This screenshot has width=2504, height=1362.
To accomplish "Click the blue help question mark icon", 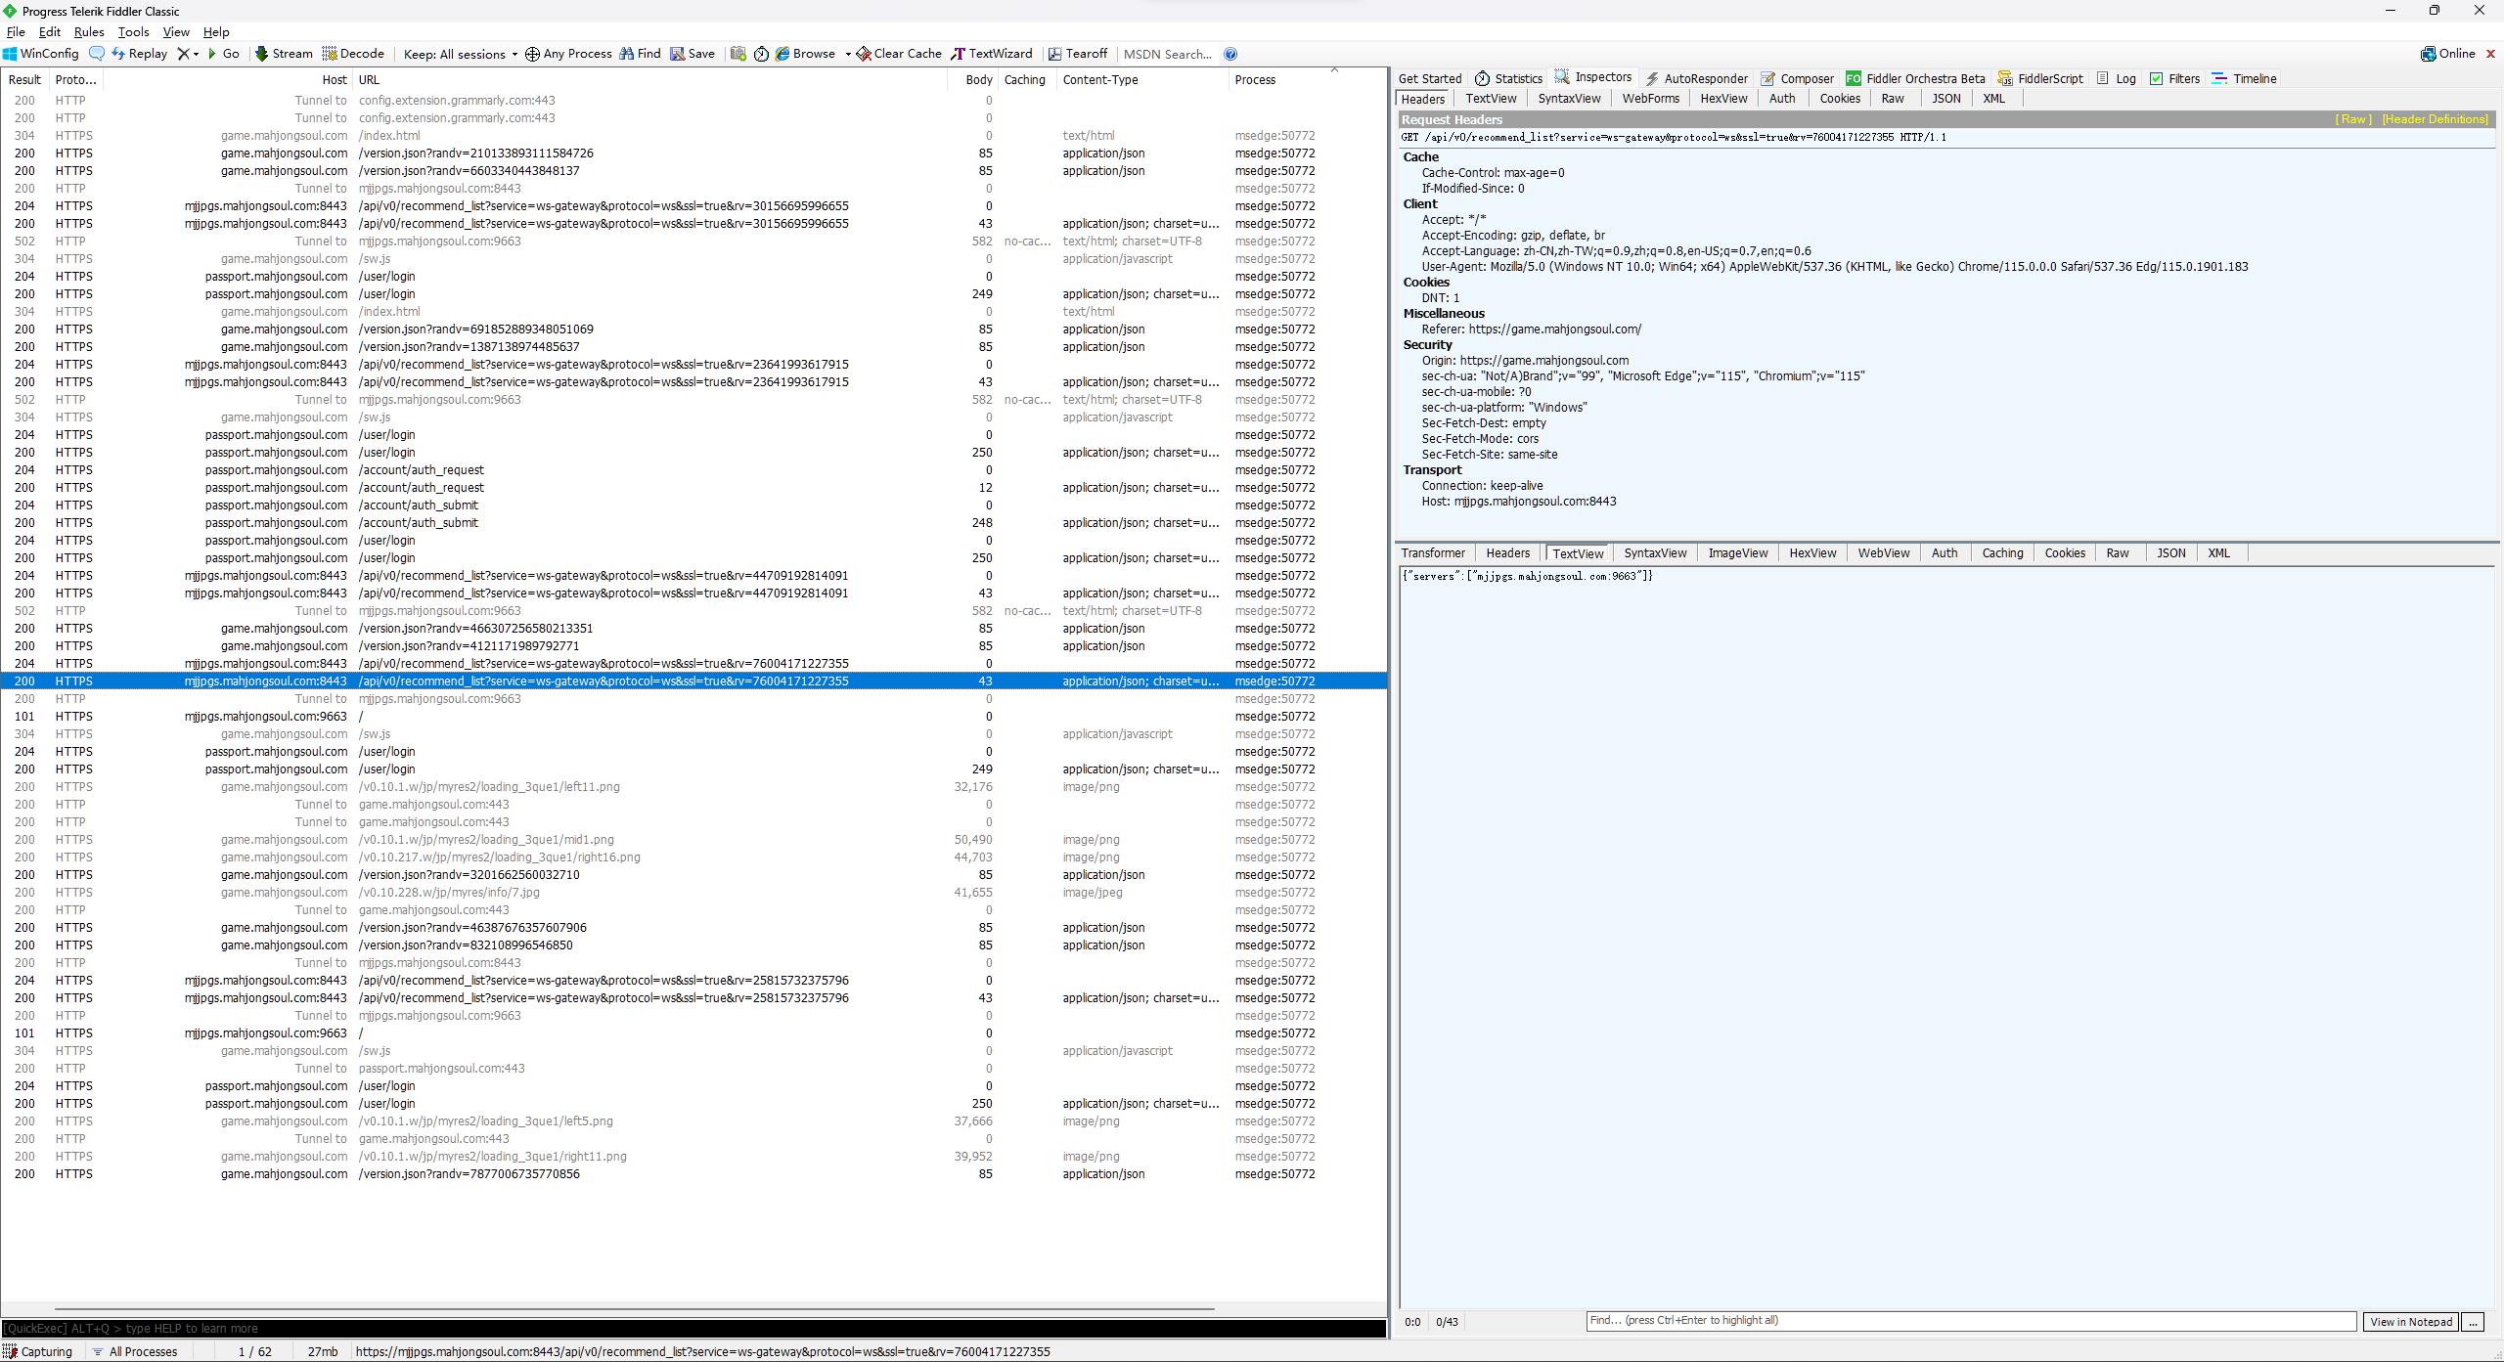I will pos(1230,54).
